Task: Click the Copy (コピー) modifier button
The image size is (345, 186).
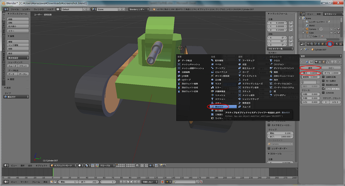Action: pyautogui.click(x=331, y=68)
